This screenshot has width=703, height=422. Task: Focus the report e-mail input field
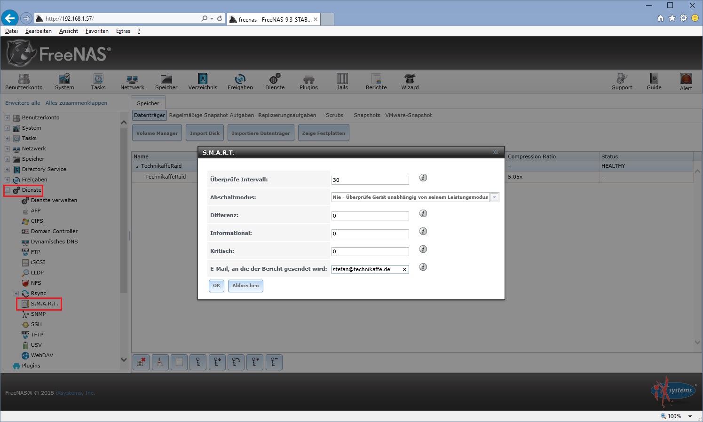[x=370, y=269]
